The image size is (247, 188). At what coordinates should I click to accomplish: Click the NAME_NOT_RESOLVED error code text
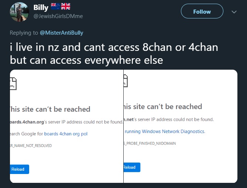[x=31, y=146]
